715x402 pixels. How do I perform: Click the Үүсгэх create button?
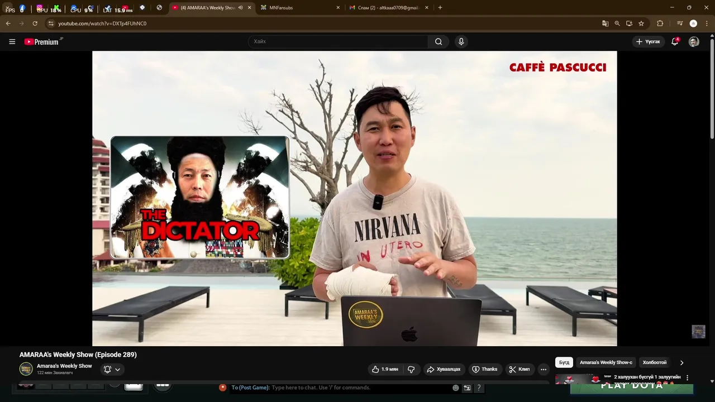click(x=648, y=41)
